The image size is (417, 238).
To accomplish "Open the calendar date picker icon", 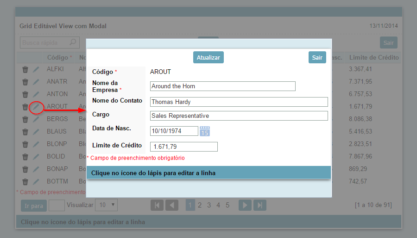I will click(205, 131).
